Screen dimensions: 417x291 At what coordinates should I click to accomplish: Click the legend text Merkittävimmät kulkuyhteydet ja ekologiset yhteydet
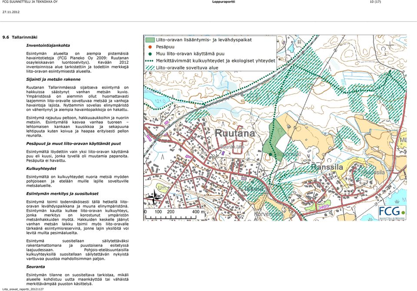click(215, 61)
